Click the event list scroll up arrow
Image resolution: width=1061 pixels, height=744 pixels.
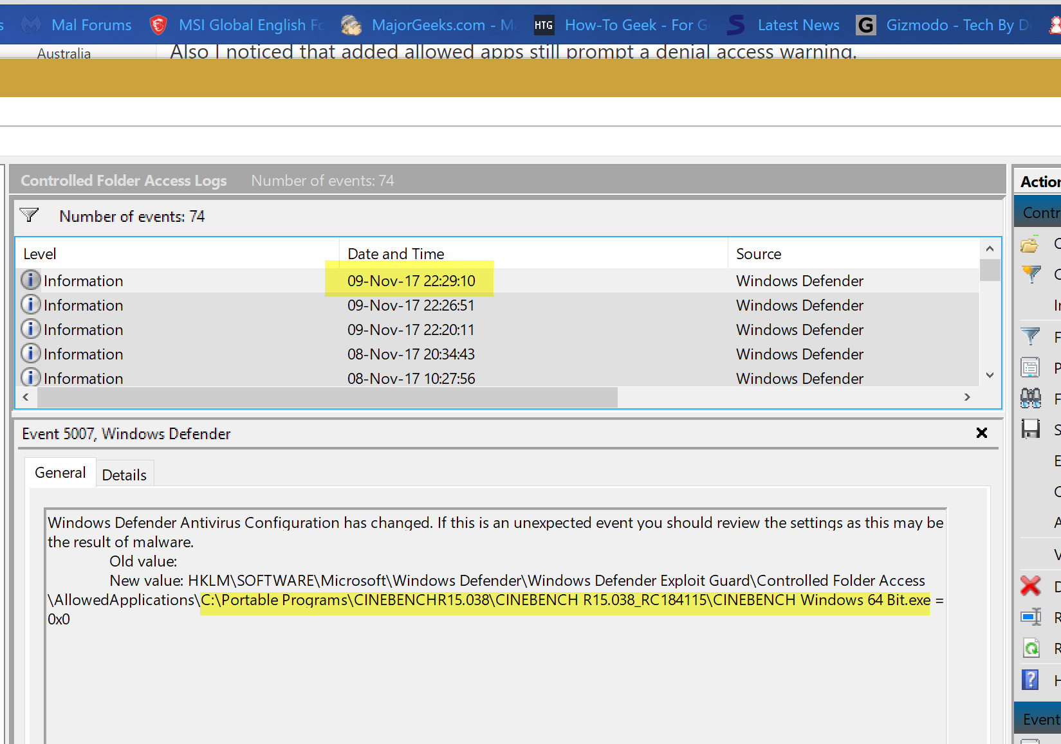990,248
